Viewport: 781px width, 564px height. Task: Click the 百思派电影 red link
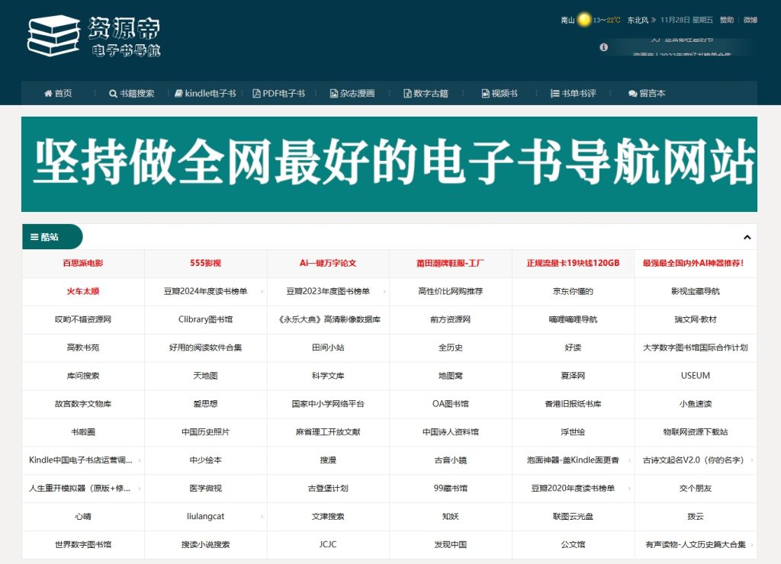tap(82, 263)
